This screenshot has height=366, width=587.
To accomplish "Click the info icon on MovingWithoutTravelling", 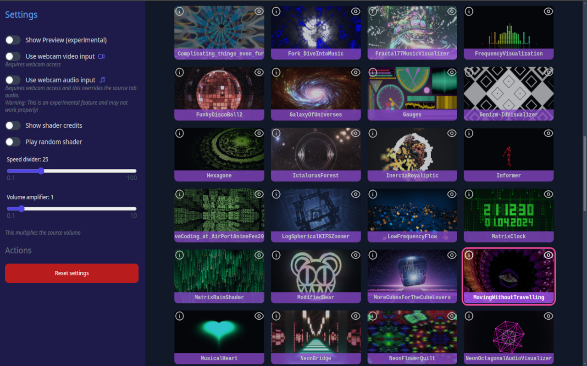I will click(x=469, y=255).
